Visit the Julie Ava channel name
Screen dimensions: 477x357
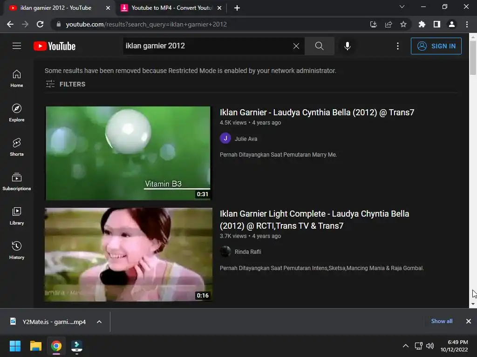[246, 139]
